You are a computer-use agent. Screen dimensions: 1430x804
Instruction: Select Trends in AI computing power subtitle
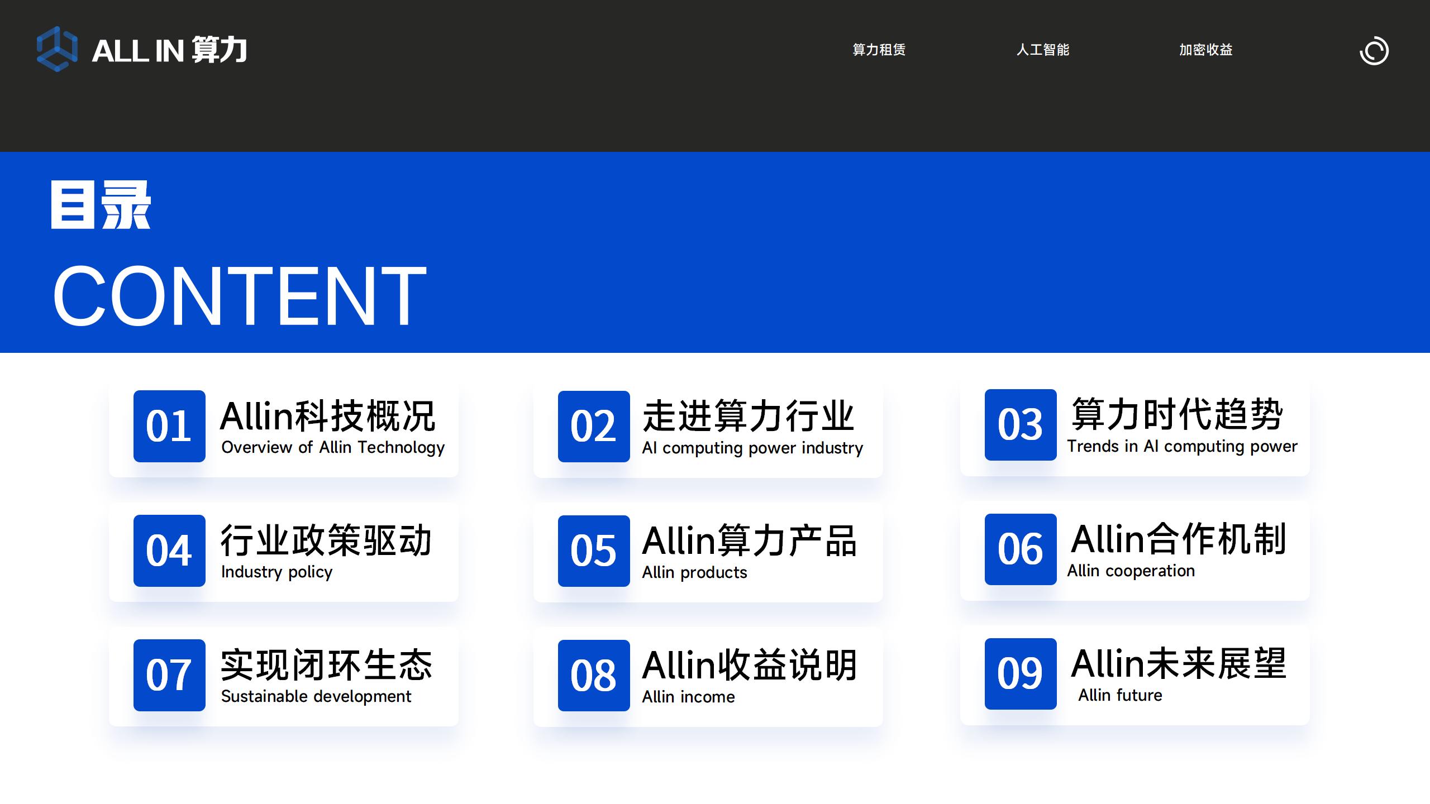click(x=1182, y=446)
